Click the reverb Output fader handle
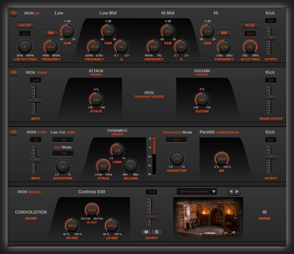 pyautogui.click(x=151, y=217)
